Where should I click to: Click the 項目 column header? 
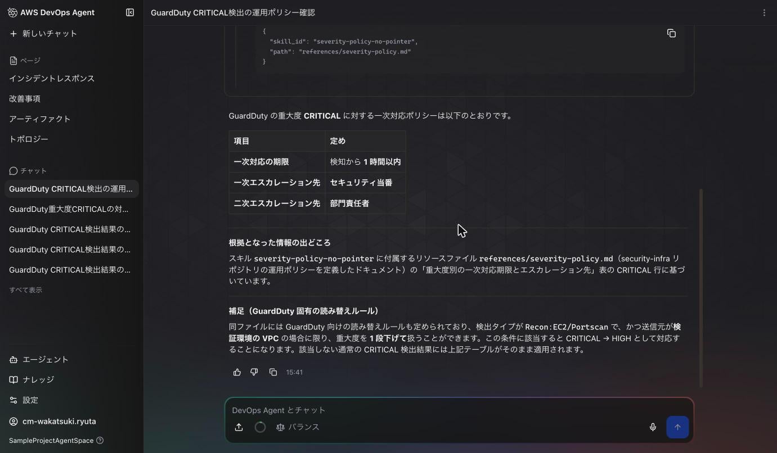coord(277,141)
